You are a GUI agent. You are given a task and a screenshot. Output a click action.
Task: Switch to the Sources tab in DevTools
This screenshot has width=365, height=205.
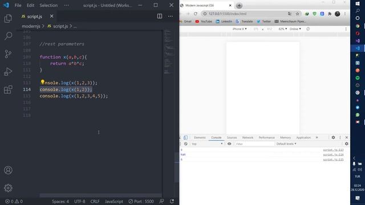click(x=232, y=138)
